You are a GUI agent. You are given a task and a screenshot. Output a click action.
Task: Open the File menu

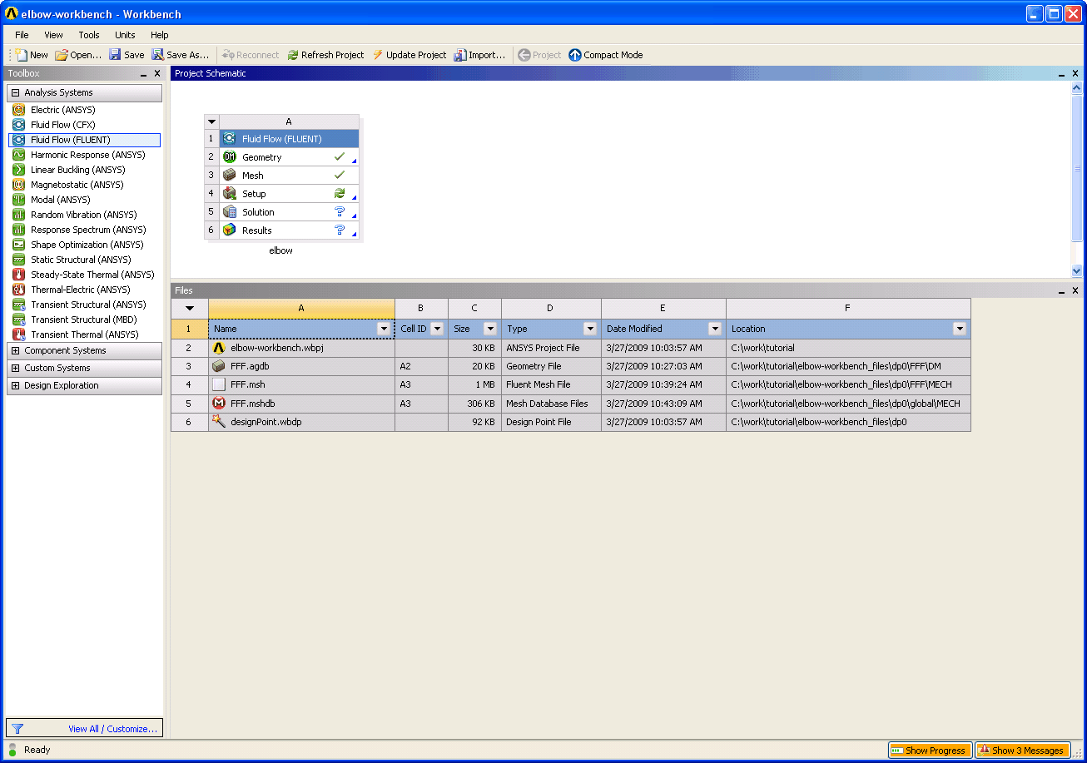point(22,35)
